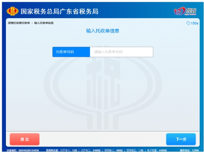The width and height of the screenshot is (204, 152).
Task: Click the 代开专三 3400份 status entry
Action: point(91,150)
